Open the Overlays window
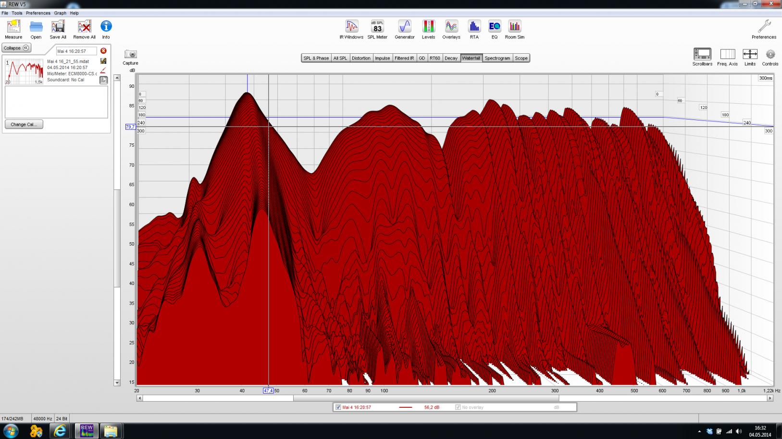The width and height of the screenshot is (782, 439). pyautogui.click(x=451, y=30)
